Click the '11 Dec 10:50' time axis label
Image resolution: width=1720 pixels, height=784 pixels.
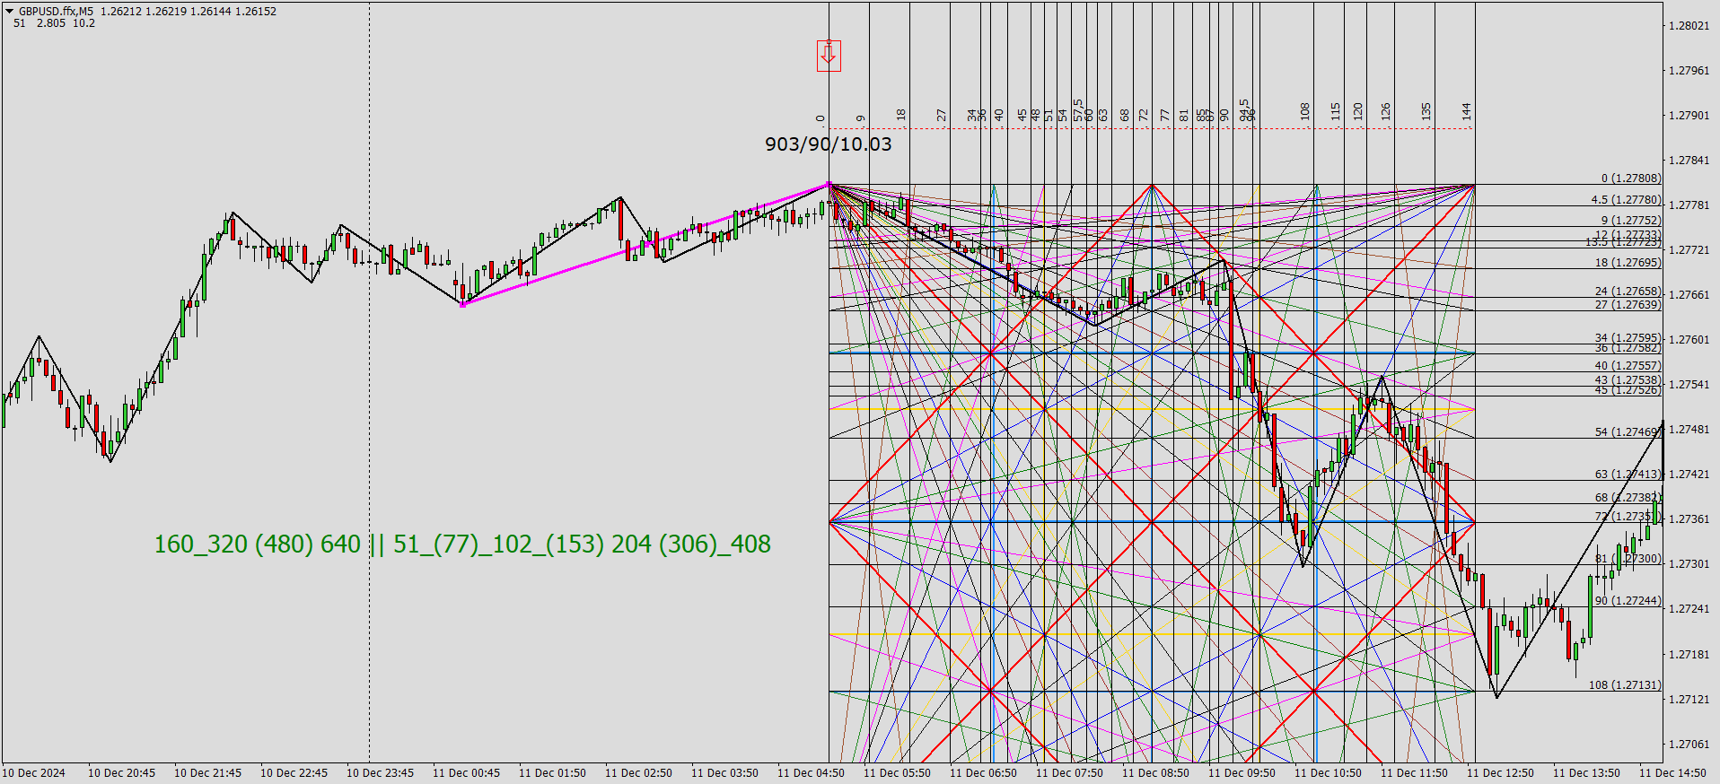tap(1328, 773)
